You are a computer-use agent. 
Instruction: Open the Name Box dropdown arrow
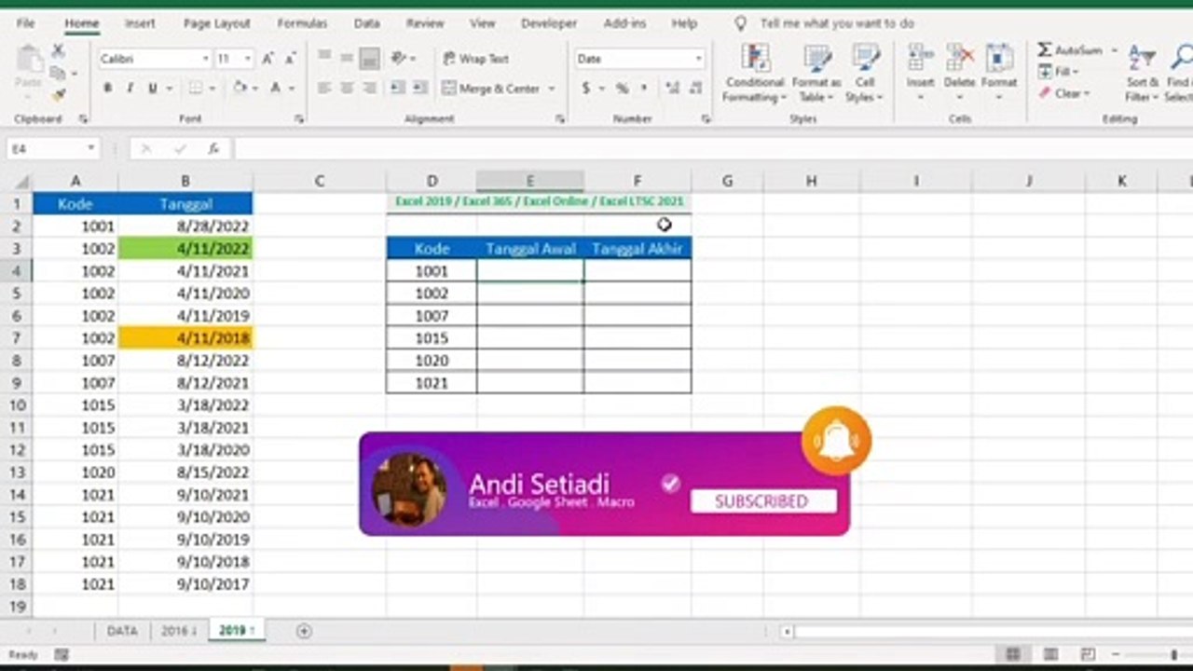(x=90, y=148)
